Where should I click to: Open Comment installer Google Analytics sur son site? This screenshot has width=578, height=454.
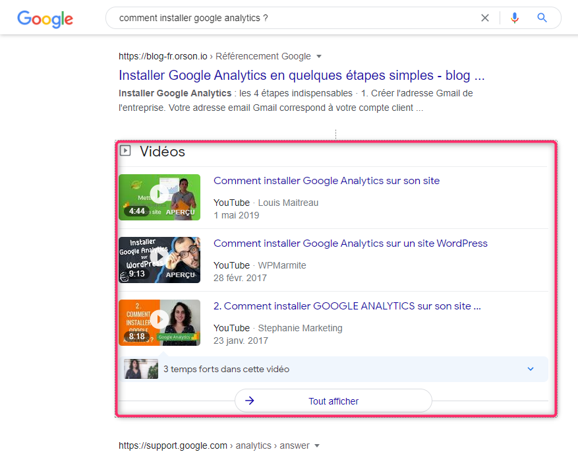click(x=327, y=181)
